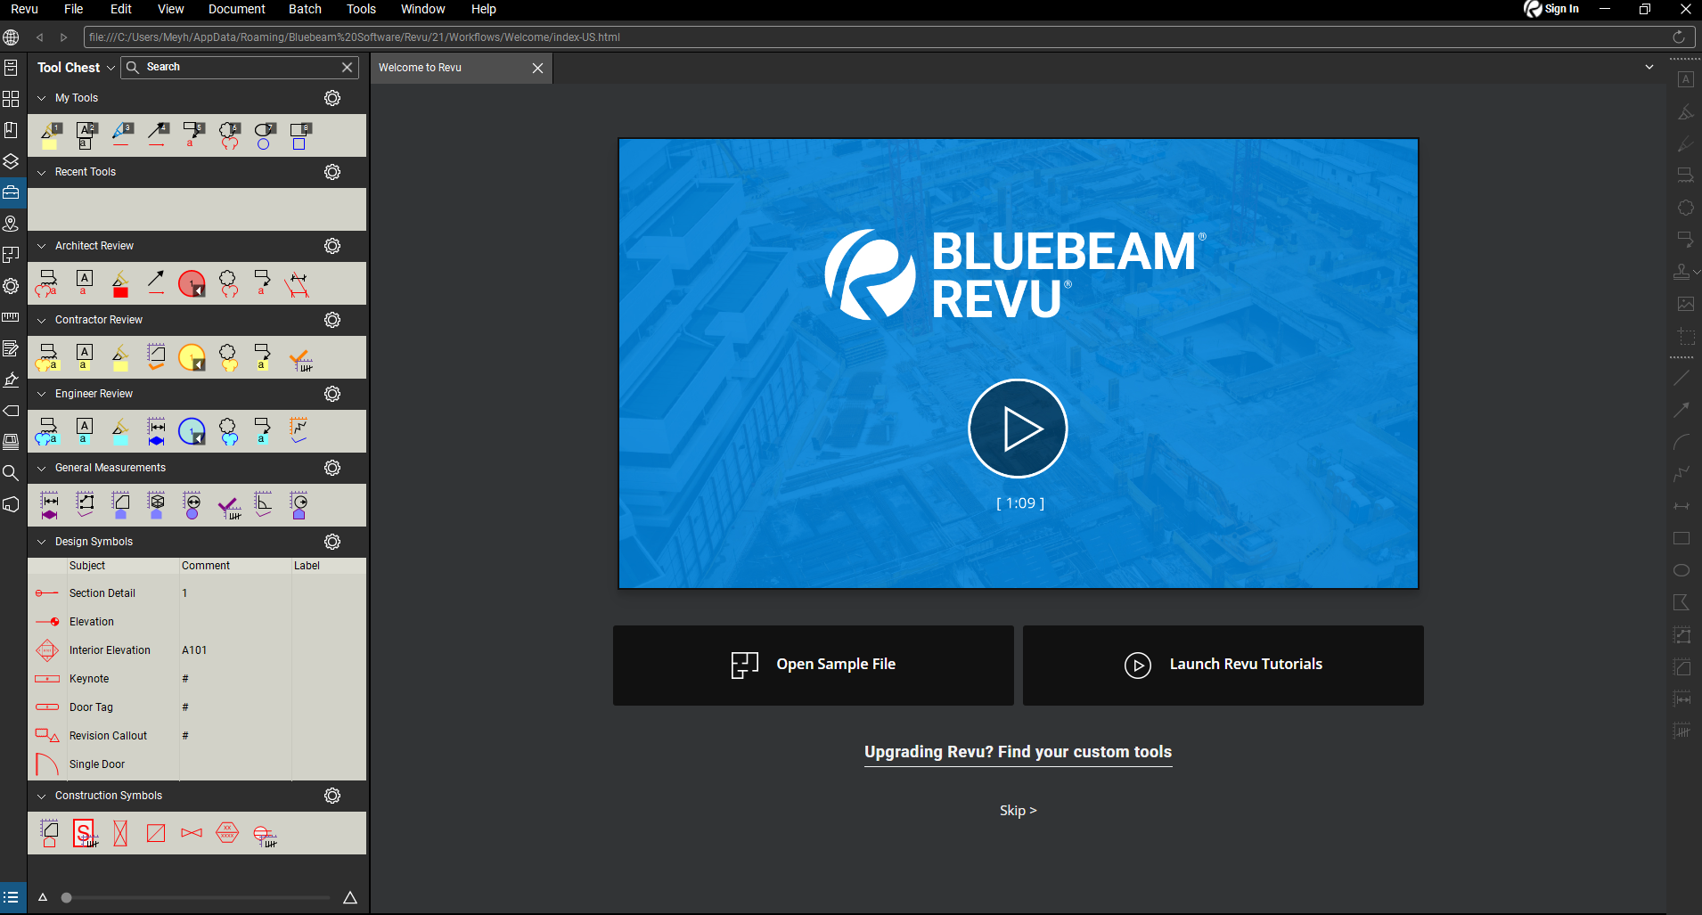Open the Bookmarks panel
This screenshot has width=1702, height=915.
click(x=12, y=129)
